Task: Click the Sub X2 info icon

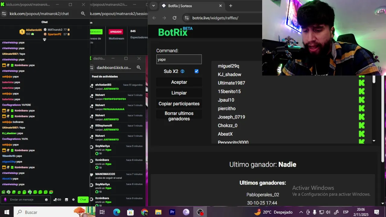Action: (x=182, y=71)
